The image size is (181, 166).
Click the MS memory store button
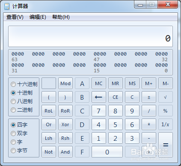click(132, 83)
